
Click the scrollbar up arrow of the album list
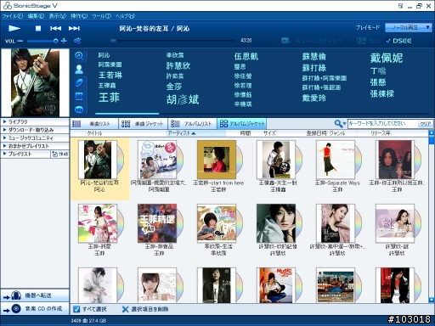[432, 132]
